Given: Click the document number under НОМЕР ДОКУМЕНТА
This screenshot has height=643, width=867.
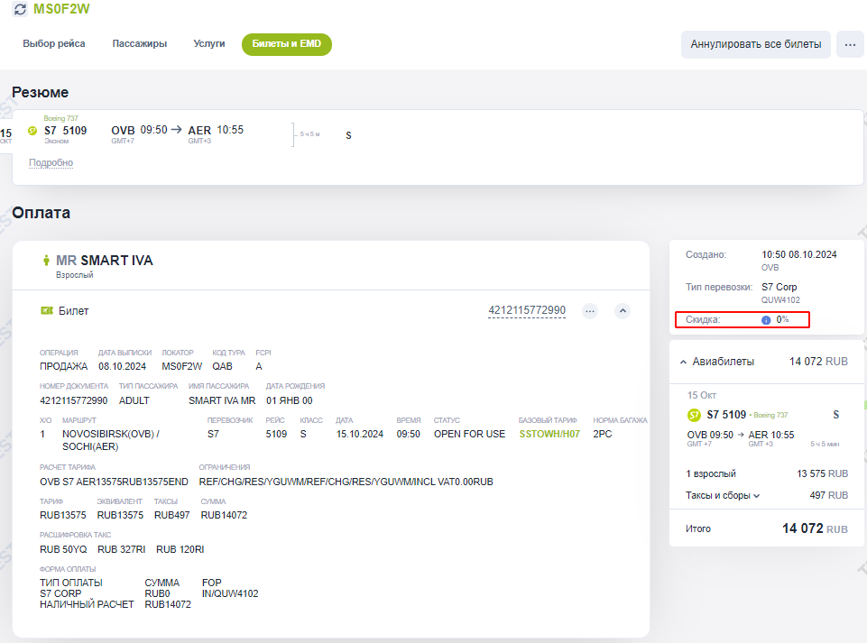Looking at the screenshot, I should pyautogui.click(x=74, y=400).
